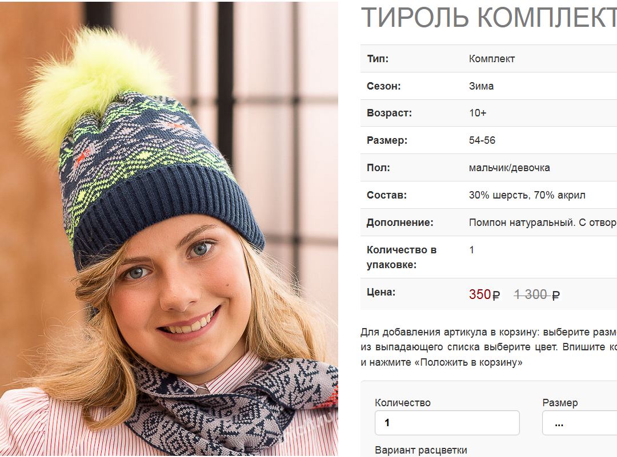Click the Зима season value

pos(481,86)
